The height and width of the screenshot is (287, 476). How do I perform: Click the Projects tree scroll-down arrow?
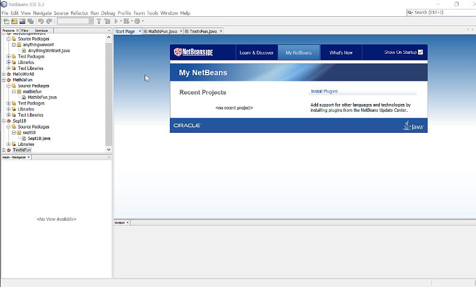(109, 149)
